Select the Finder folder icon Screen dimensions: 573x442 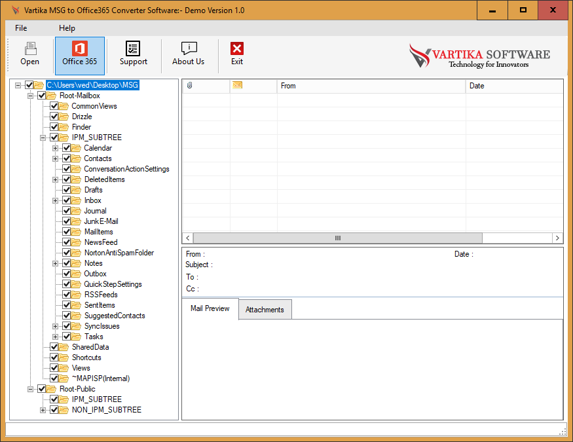coord(64,127)
